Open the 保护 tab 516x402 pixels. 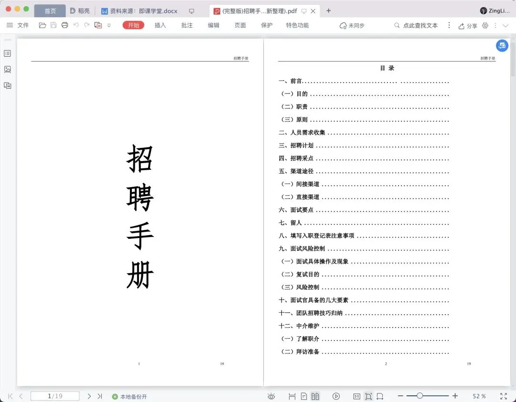click(x=267, y=25)
